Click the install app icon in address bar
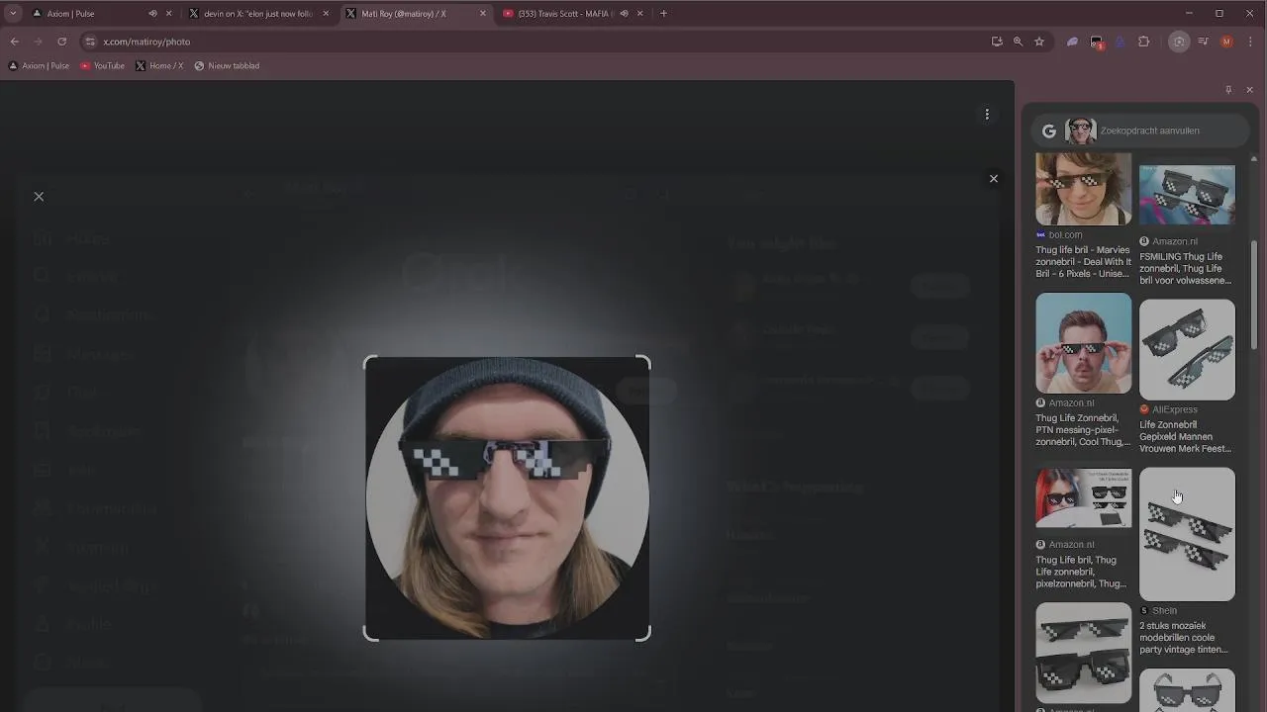 (x=997, y=42)
